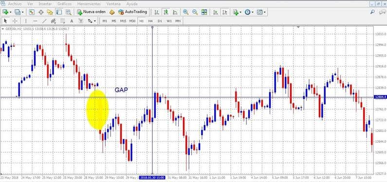The width and height of the screenshot is (387, 182).
Task: Click the yellow GAP ellipse on chart
Action: (97, 110)
